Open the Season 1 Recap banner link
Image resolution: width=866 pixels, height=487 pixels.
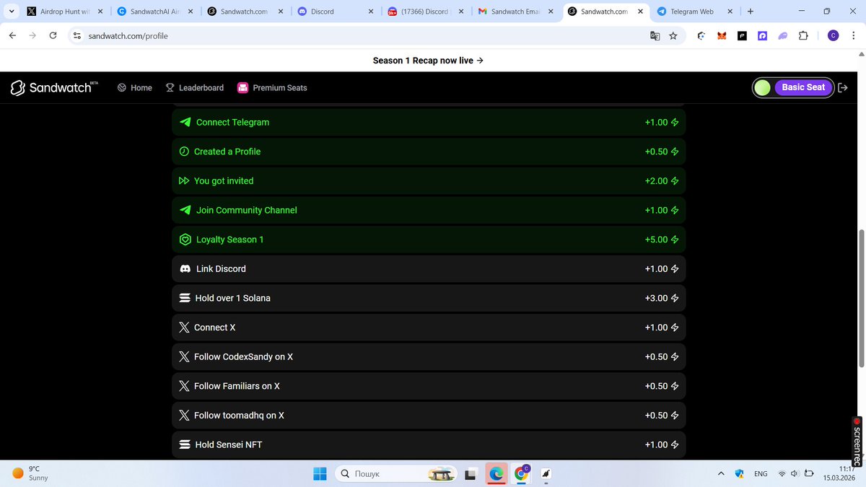(428, 61)
